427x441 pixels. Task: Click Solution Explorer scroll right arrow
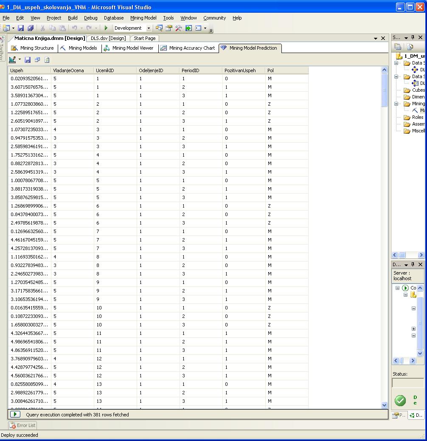pyautogui.click(x=421, y=255)
